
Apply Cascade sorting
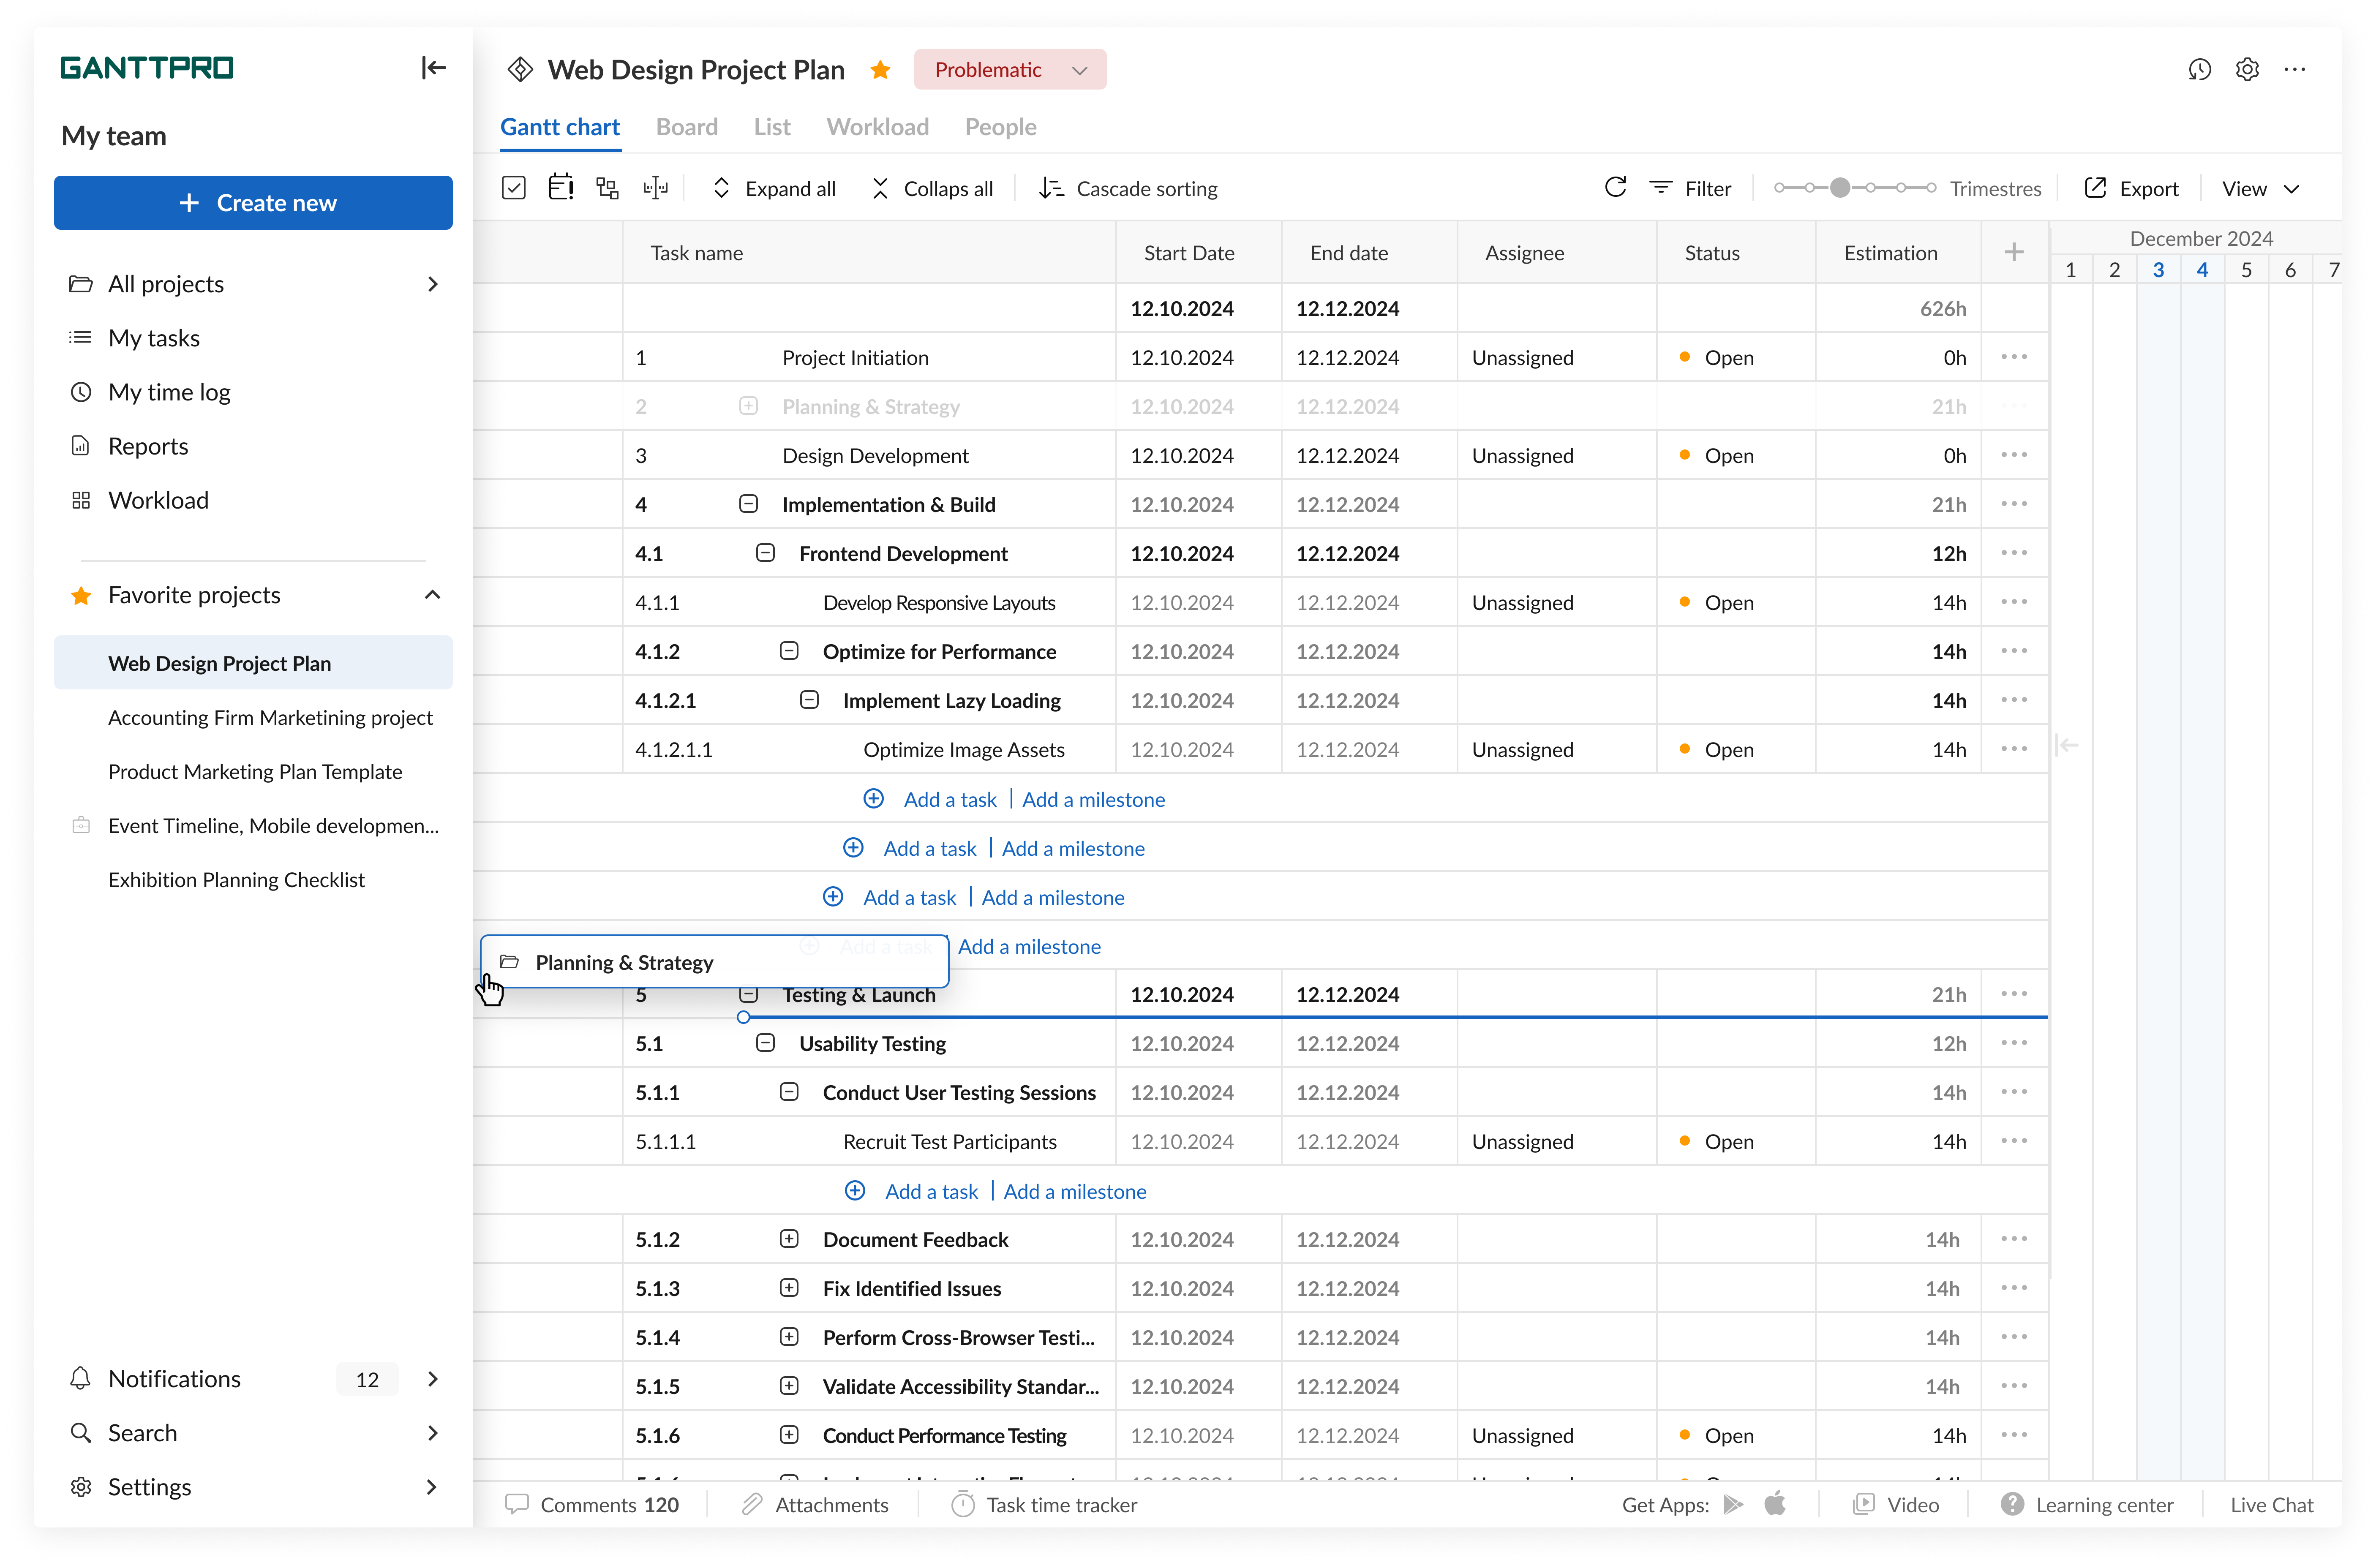coord(1128,189)
